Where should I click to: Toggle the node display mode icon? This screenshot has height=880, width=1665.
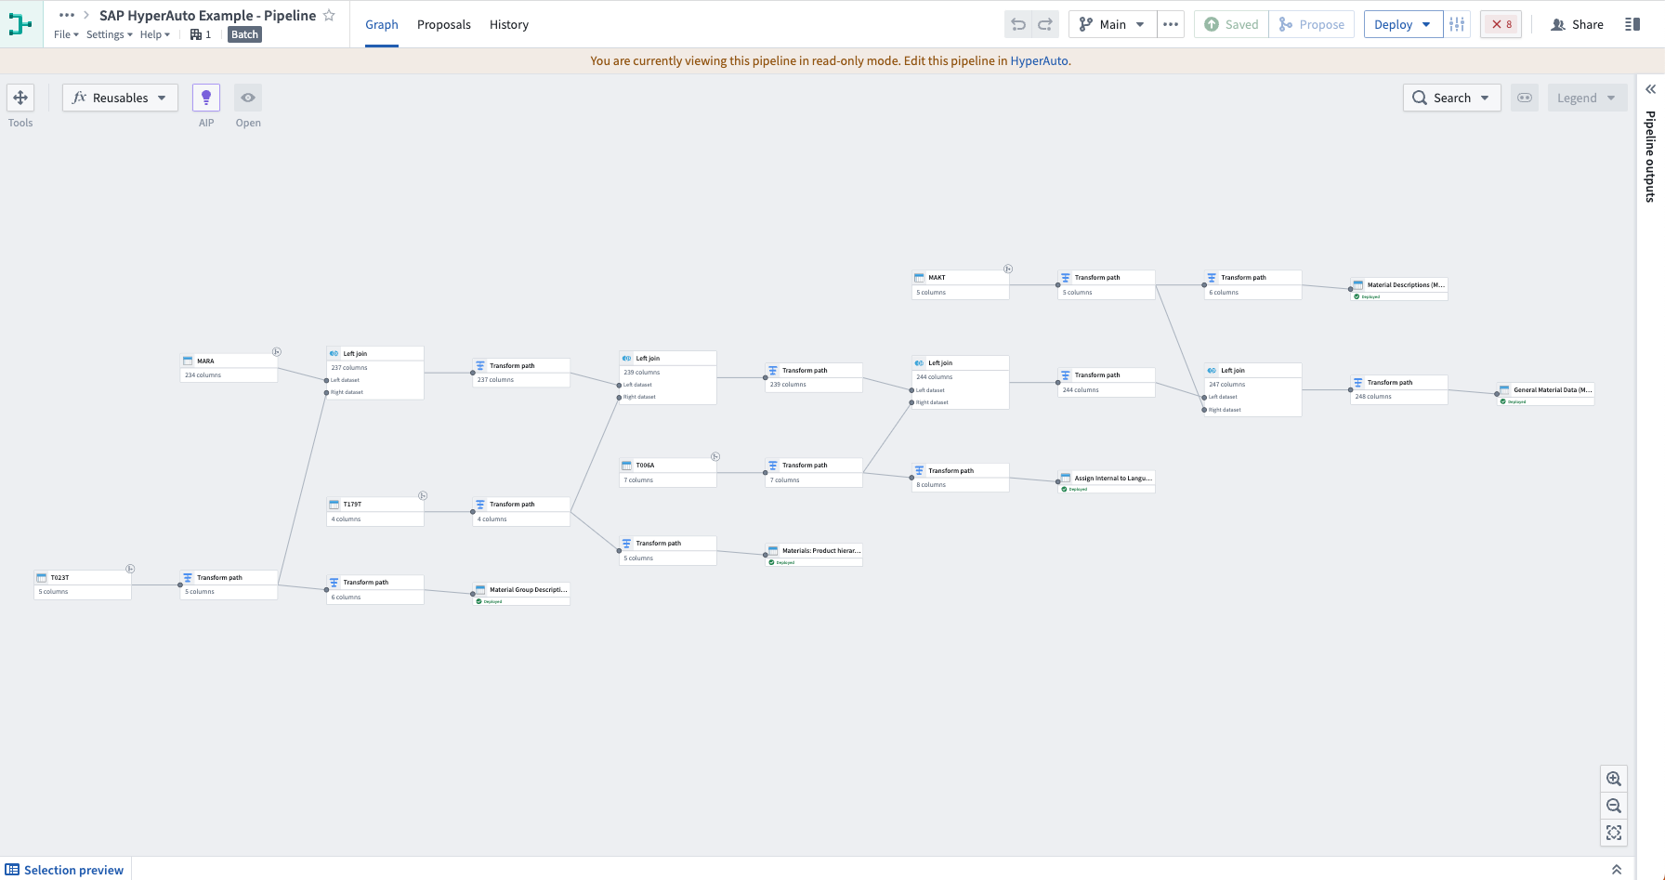click(1525, 98)
